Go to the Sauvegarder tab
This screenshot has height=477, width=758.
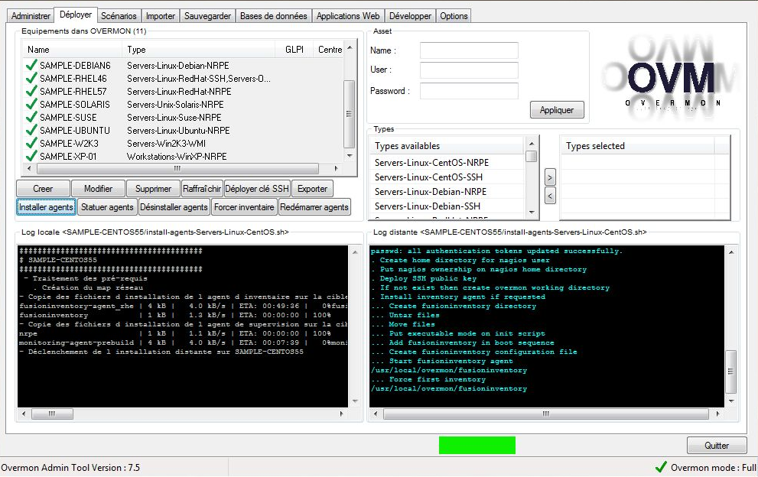click(x=207, y=15)
